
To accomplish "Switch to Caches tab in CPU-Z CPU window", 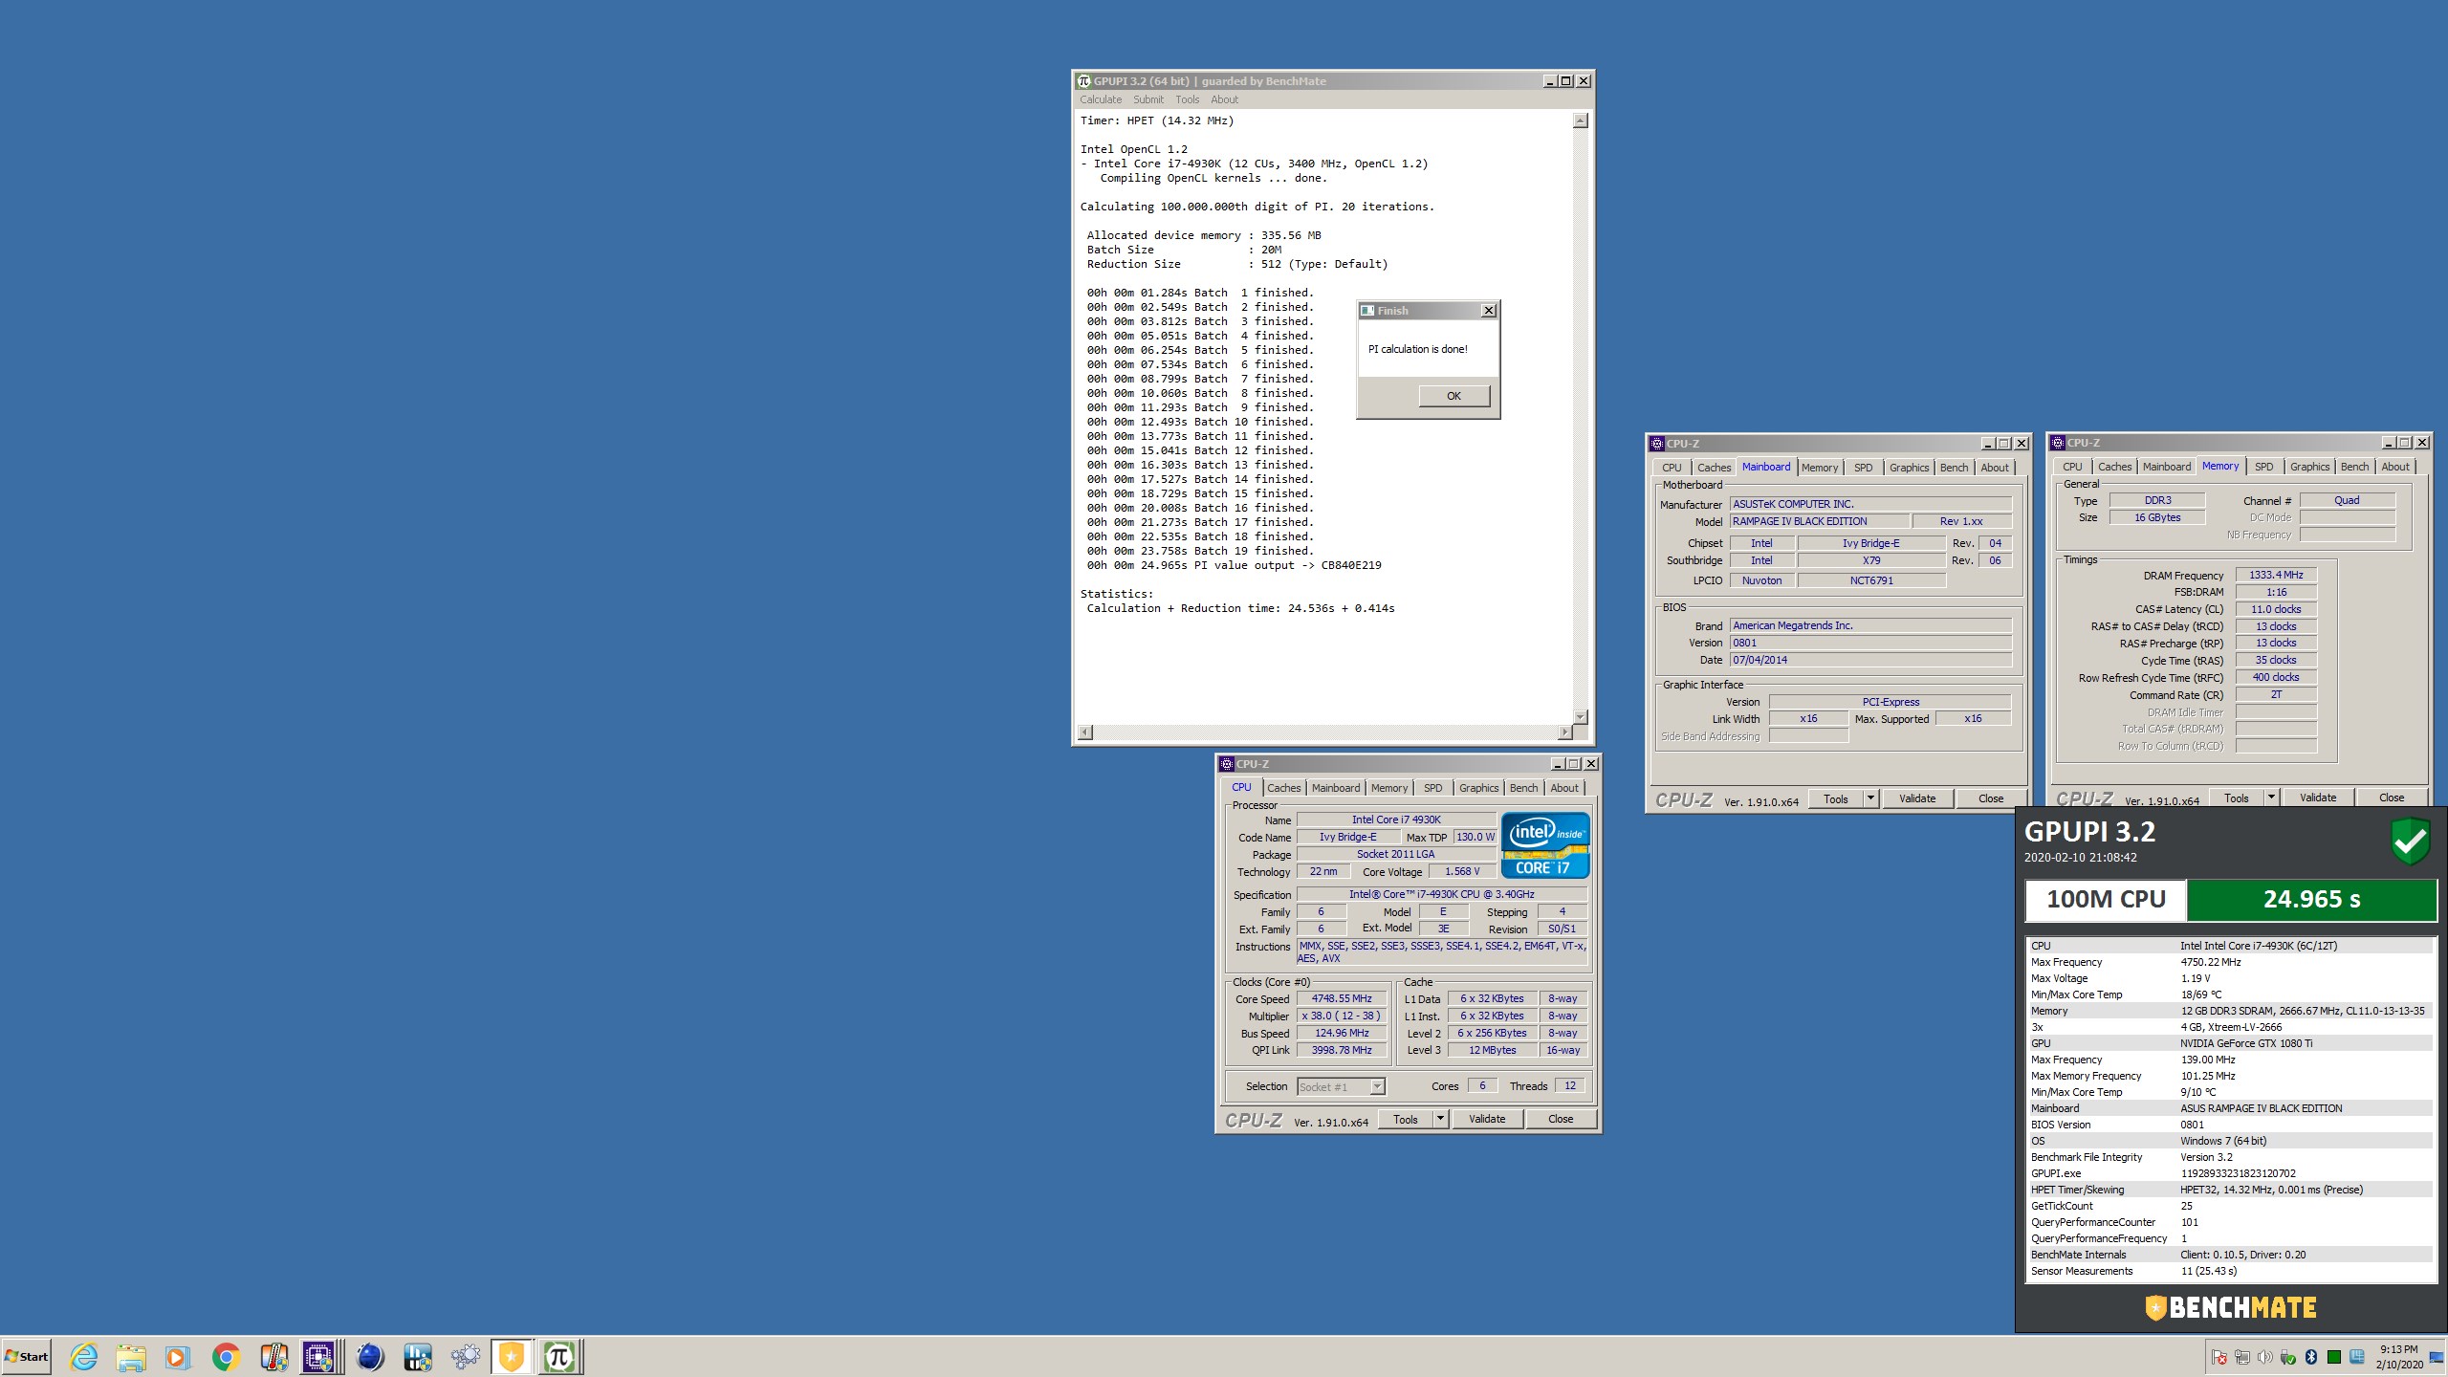I will point(1283,788).
